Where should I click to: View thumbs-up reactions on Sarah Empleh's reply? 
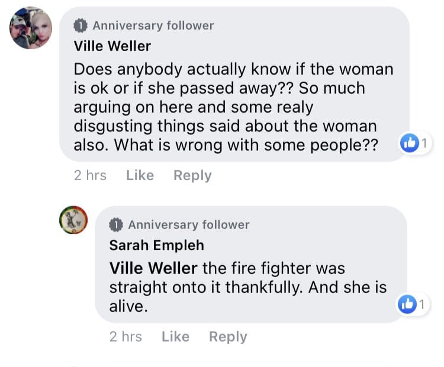click(407, 304)
